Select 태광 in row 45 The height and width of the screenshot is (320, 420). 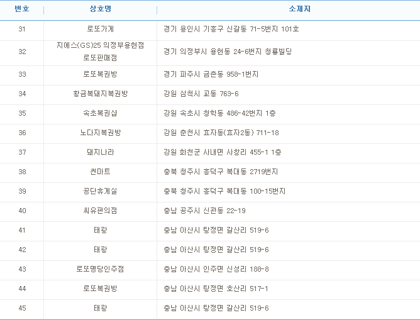pyautogui.click(x=100, y=308)
